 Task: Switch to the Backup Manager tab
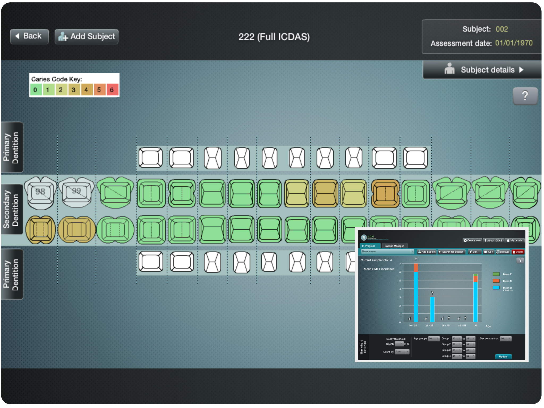[394, 246]
